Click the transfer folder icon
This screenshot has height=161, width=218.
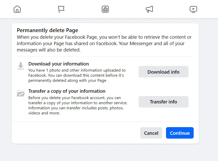[21, 93]
